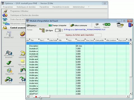Click the Acrodisc row cell
This screenshot has width=134, height=100.
point(33,86)
